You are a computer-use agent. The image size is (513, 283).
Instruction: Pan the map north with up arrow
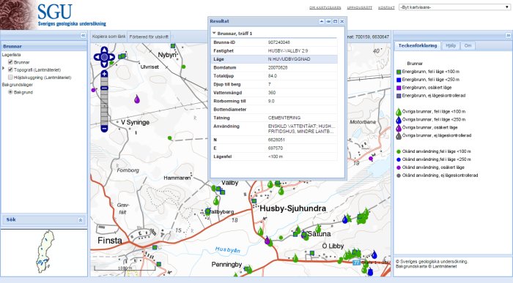click(104, 50)
